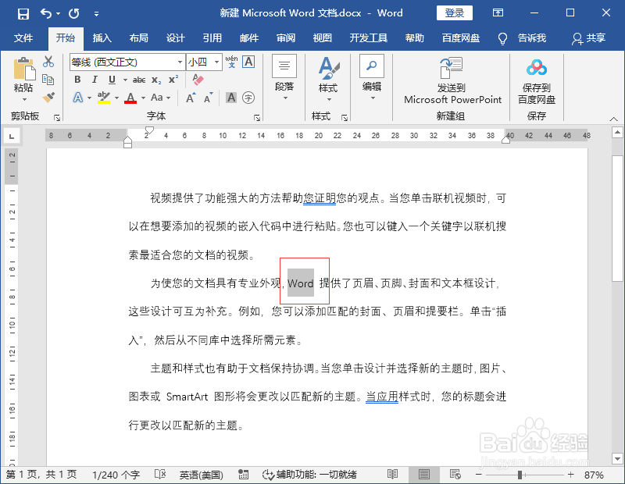This screenshot has width=625, height=484.
Task: Toggle the 更改大小写 Aa option
Action: click(x=158, y=98)
